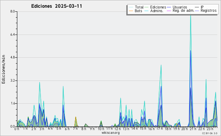The height and width of the screenshot is (136, 221).
Task: Click the 21 h x-axis label
Action: pos(193,129)
